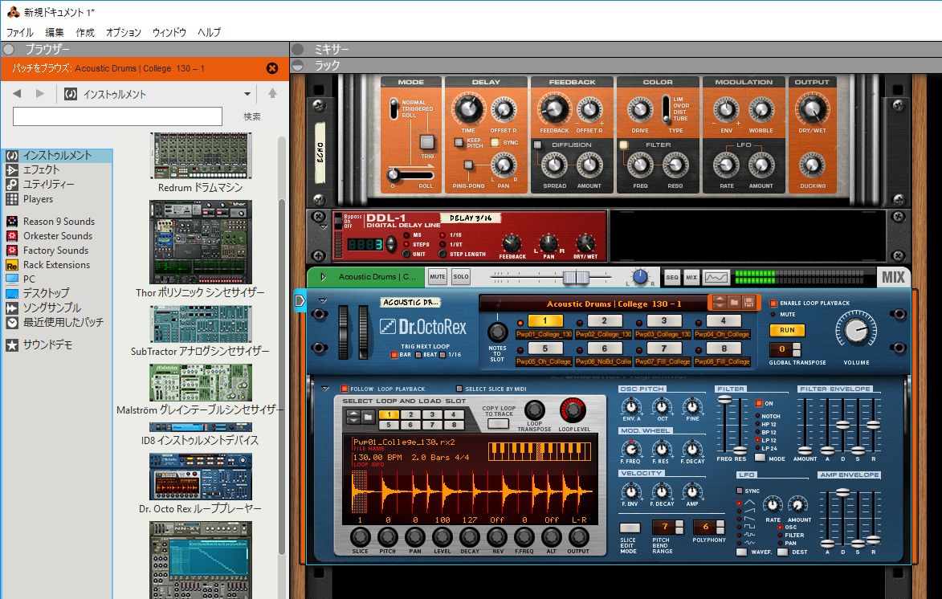Close the patch browse session
This screenshot has width=942, height=599.
pos(272,68)
